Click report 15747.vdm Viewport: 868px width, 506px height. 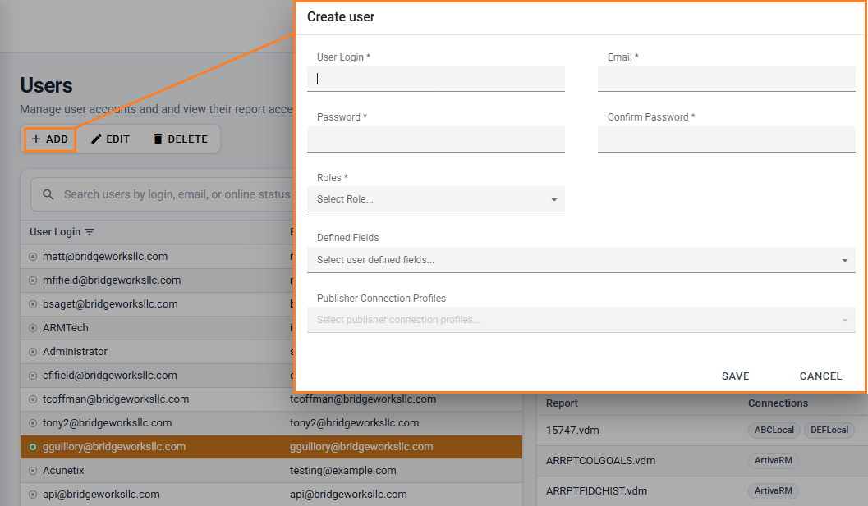tap(572, 431)
